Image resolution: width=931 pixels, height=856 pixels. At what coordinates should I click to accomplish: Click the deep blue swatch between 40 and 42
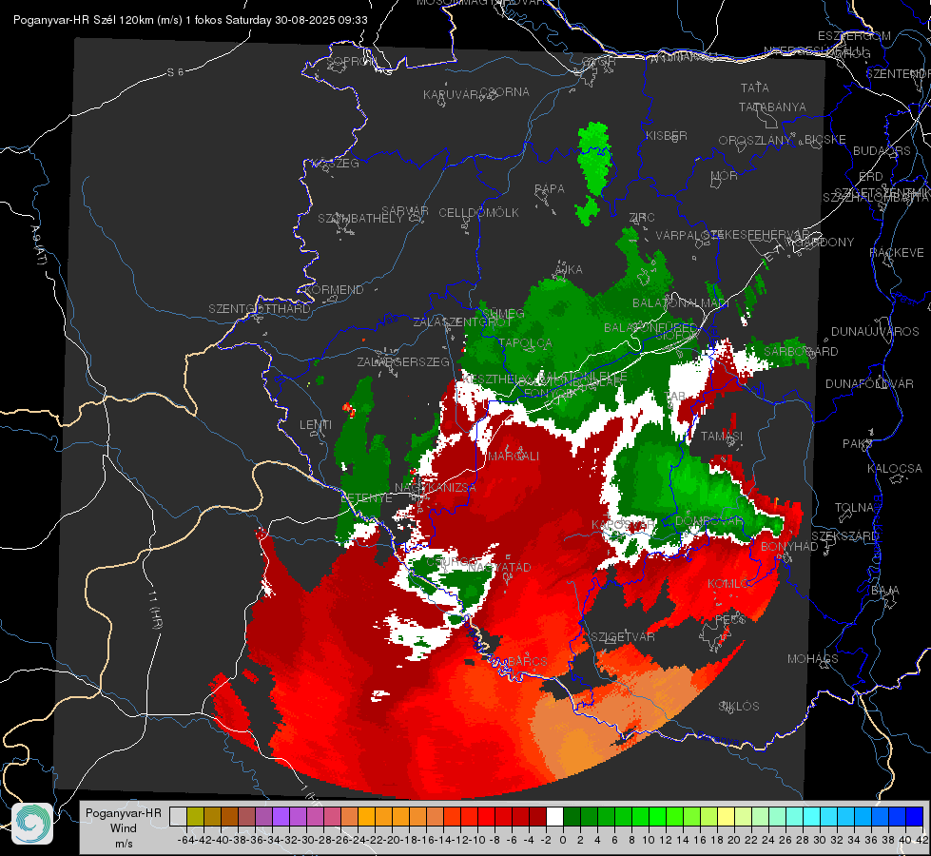tap(915, 817)
